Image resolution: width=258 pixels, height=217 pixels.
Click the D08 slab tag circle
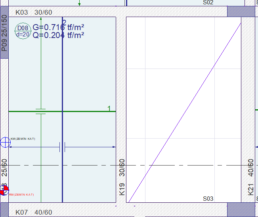point(23,31)
